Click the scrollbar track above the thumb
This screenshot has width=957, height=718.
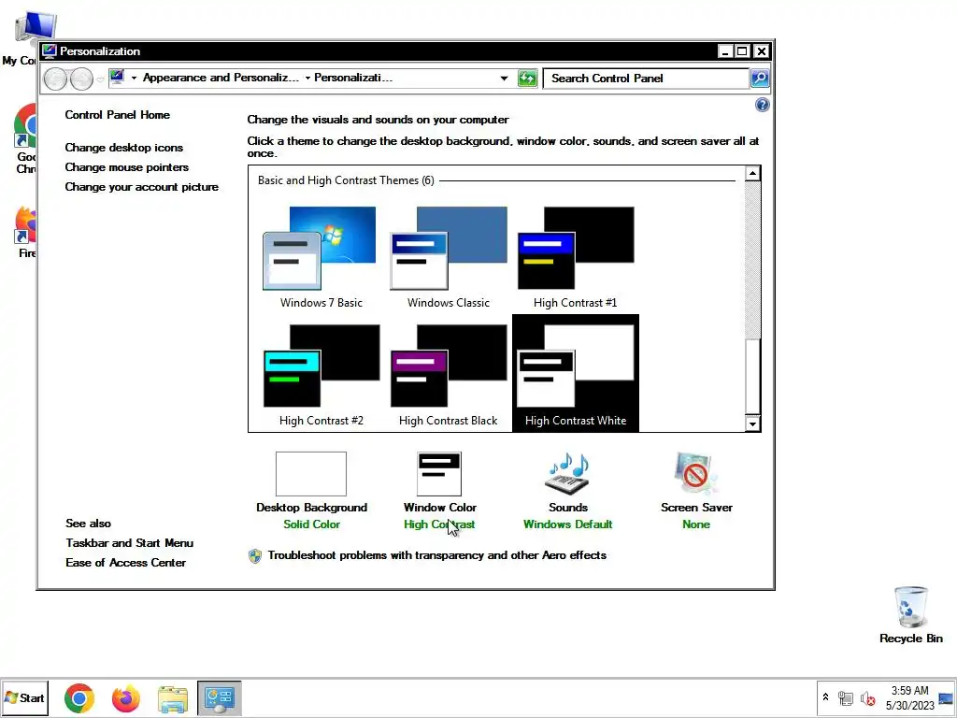tap(752, 260)
